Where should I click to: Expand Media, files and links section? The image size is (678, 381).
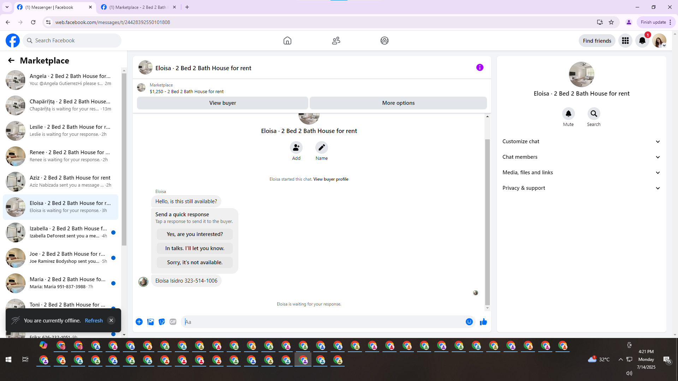coord(581,173)
